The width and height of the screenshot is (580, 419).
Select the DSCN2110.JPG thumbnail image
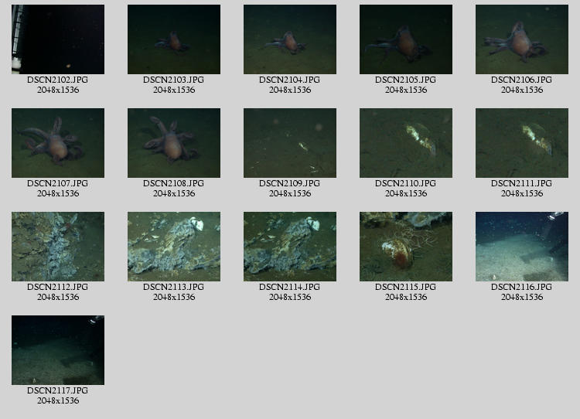[x=406, y=143]
